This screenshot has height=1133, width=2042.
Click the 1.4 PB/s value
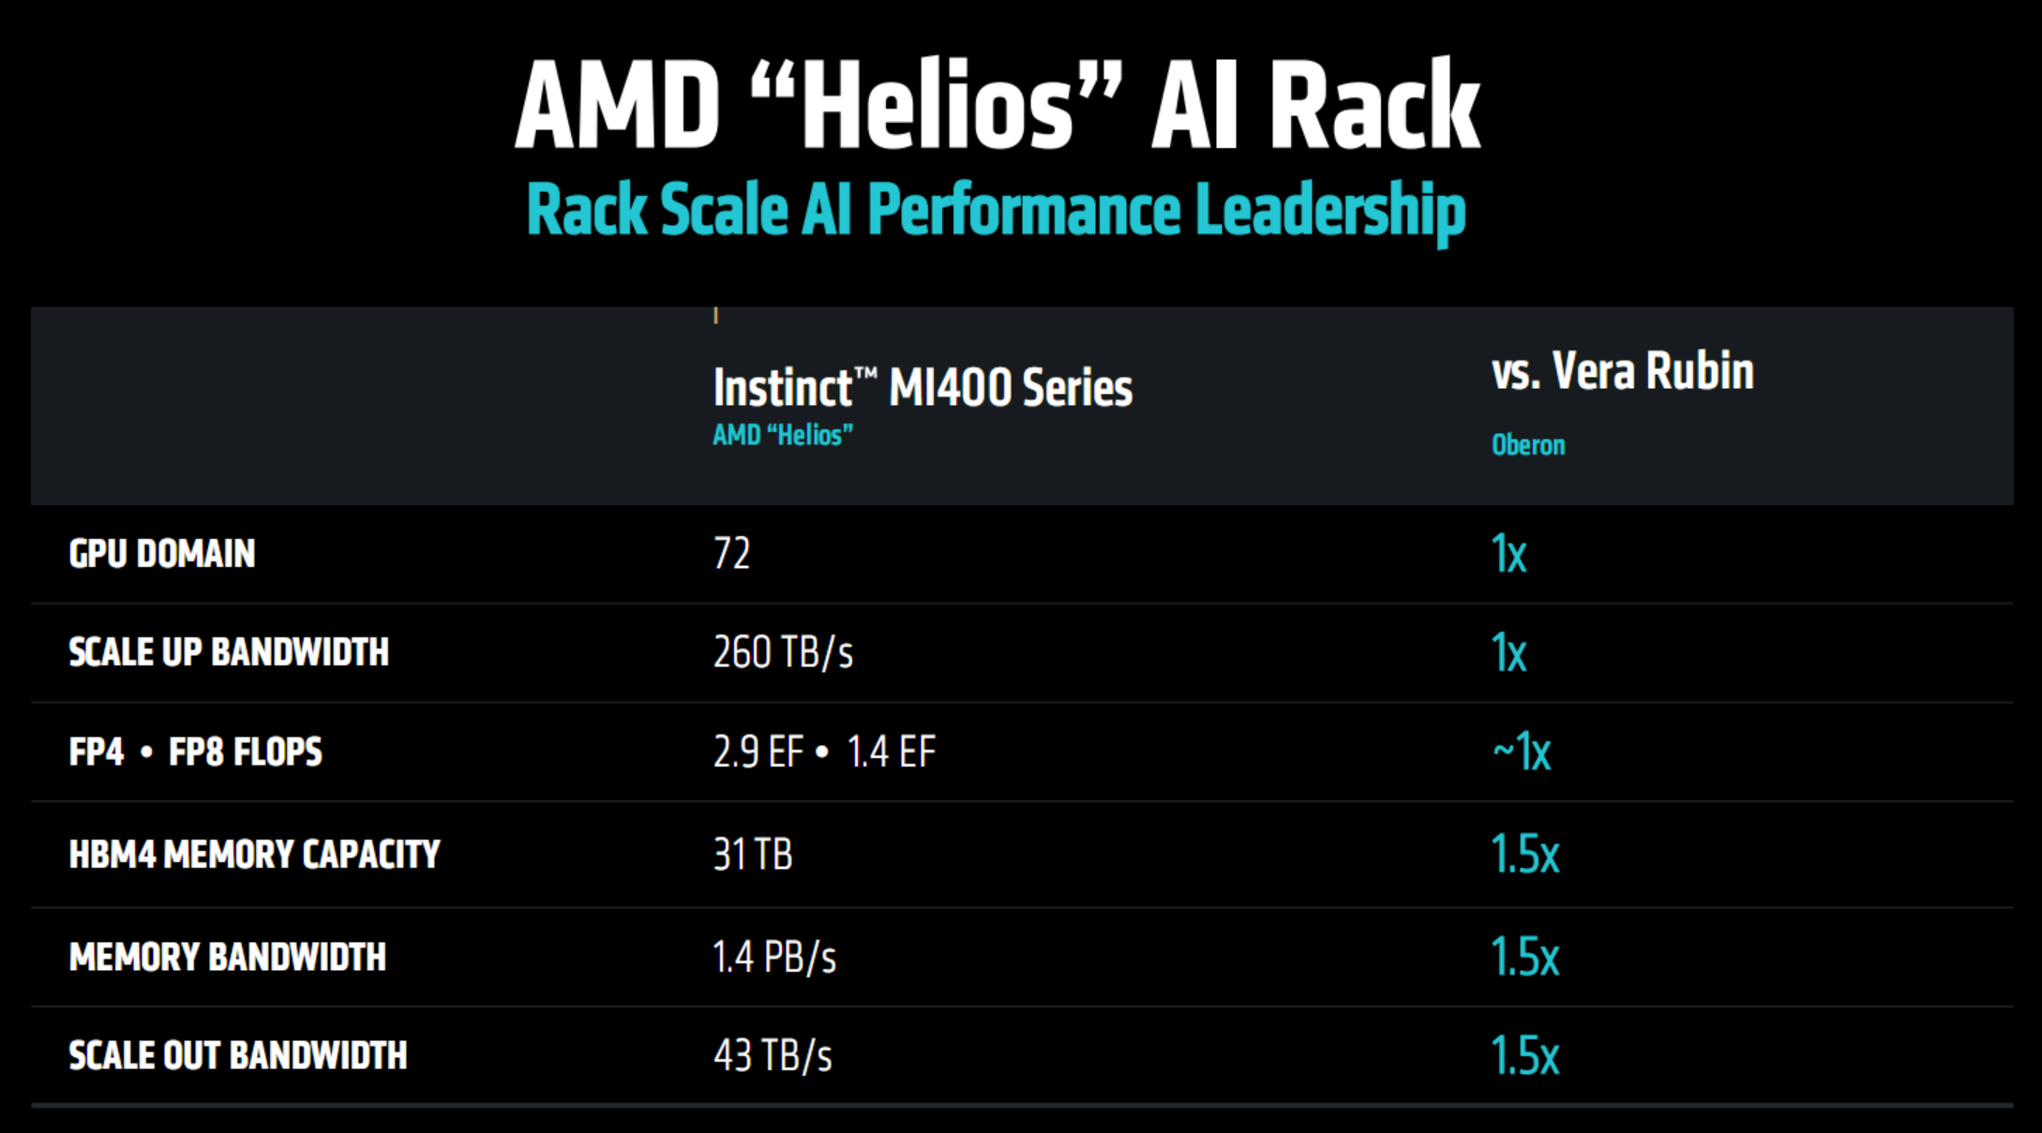[x=774, y=957]
